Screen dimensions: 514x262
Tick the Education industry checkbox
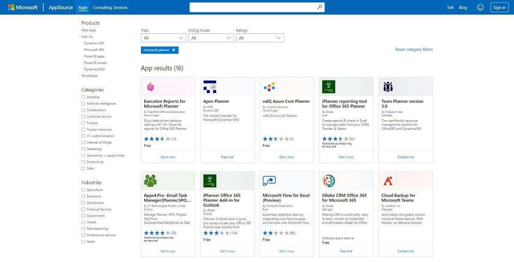[83, 196]
